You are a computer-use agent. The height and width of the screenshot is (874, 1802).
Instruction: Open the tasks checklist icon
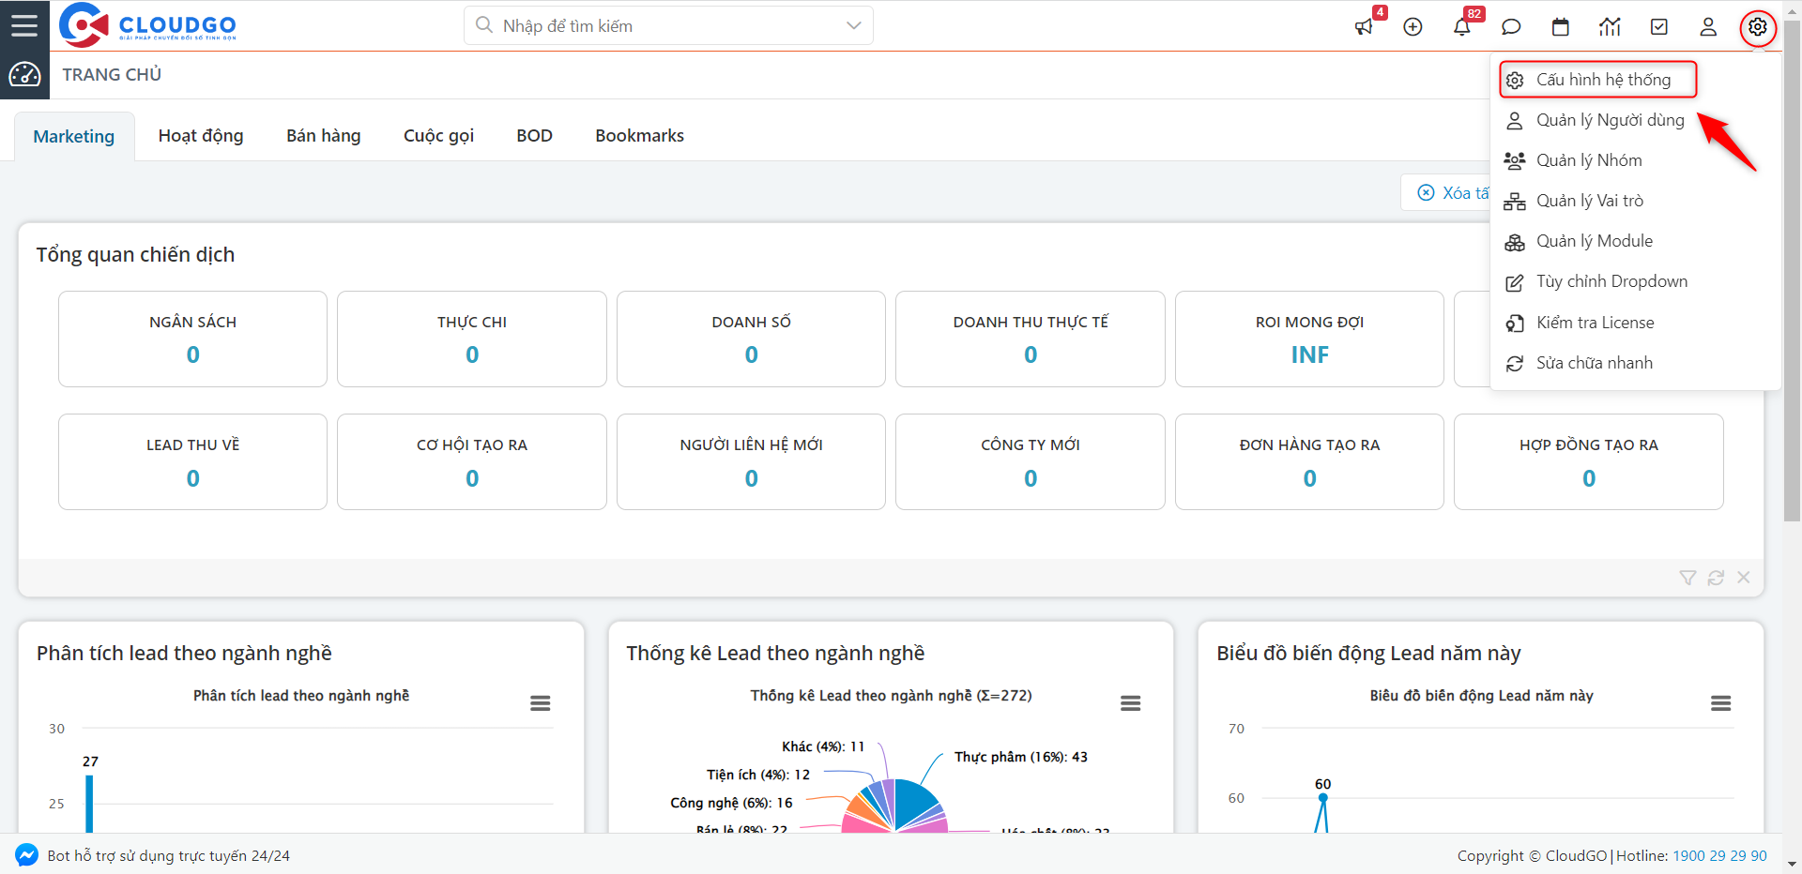tap(1658, 27)
